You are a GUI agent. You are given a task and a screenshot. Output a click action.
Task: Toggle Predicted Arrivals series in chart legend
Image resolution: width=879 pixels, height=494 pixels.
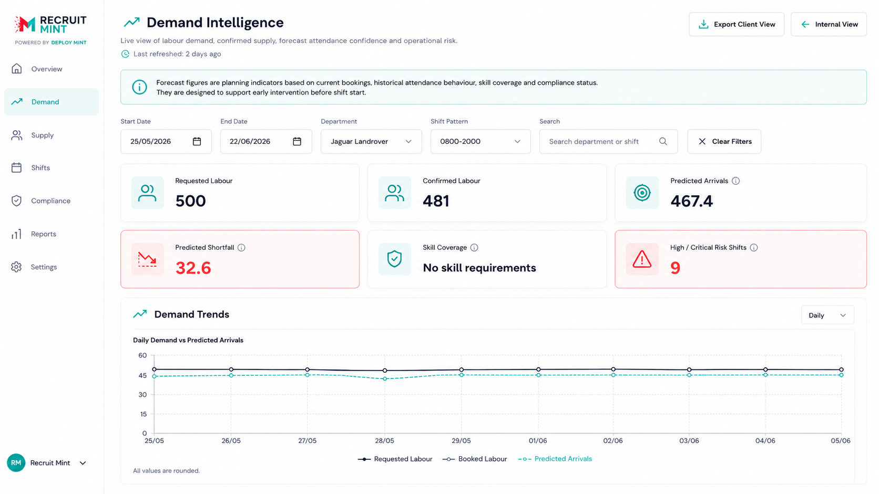(x=555, y=459)
